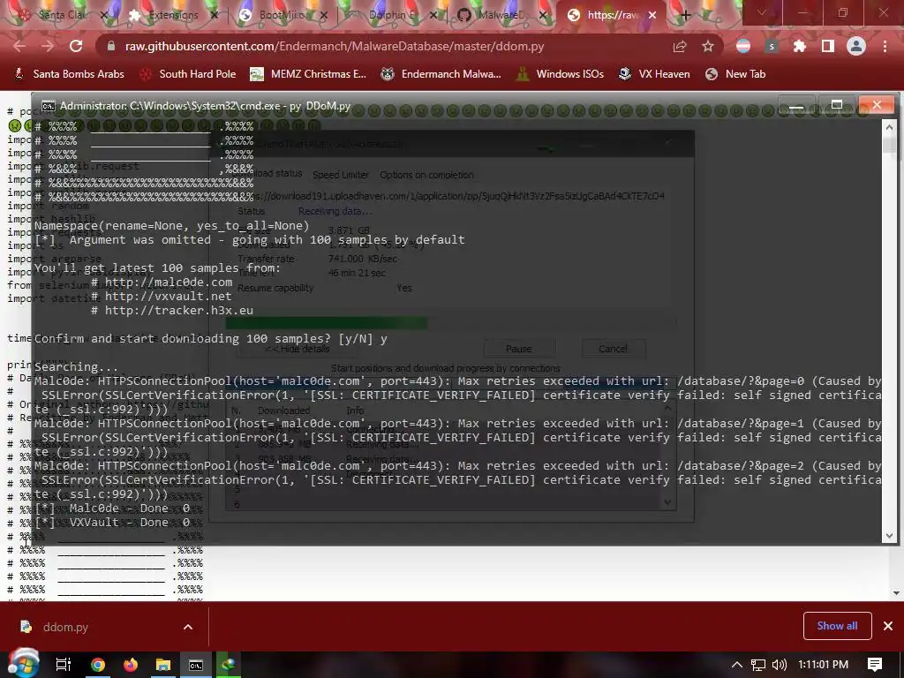Open the Extensions puzzle icon
Viewport: 904px width, 678px height.
[x=800, y=46]
